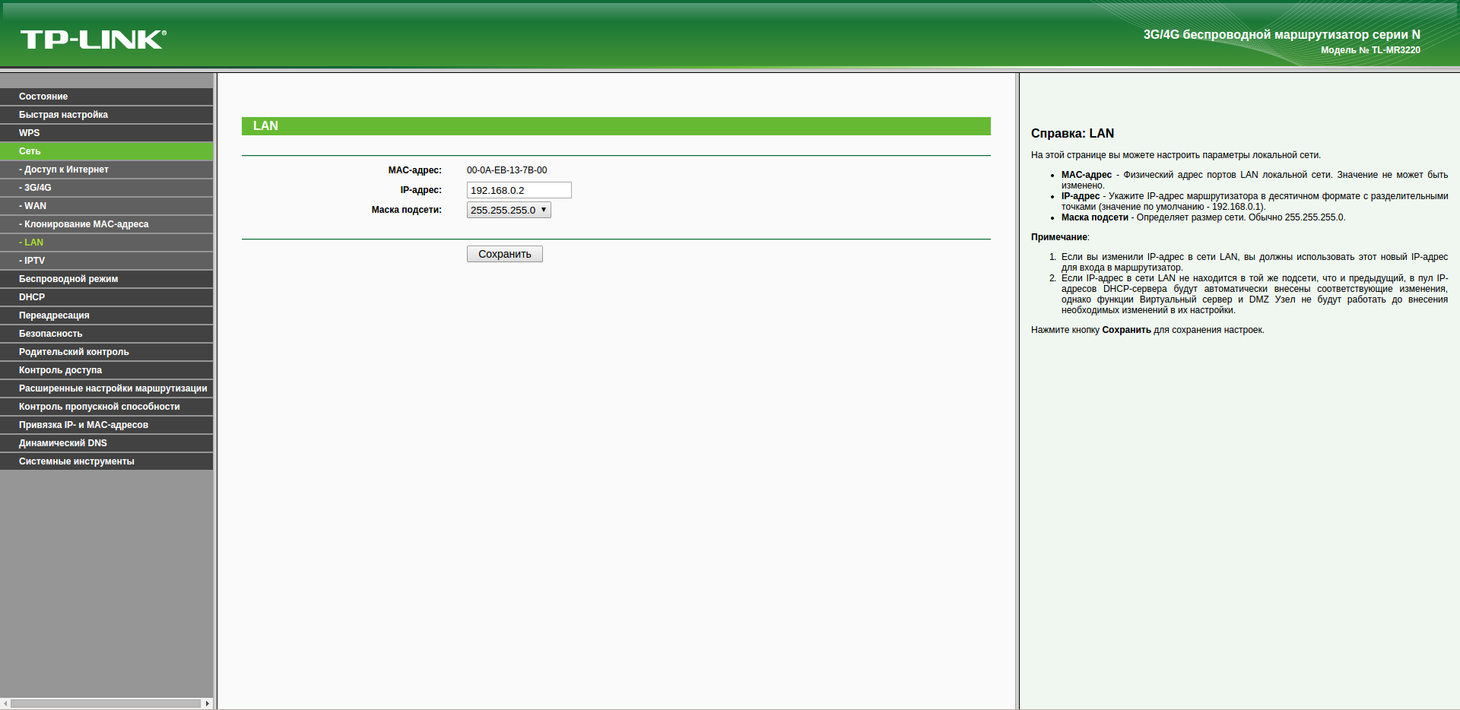This screenshot has height=710, width=1460.
Task: Open Быстрая настройка in sidebar
Action: click(x=106, y=115)
